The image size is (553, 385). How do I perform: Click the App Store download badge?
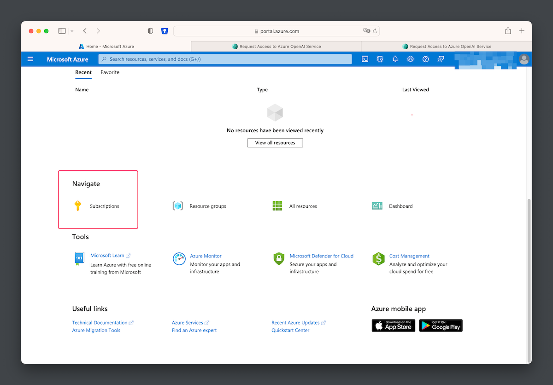394,326
